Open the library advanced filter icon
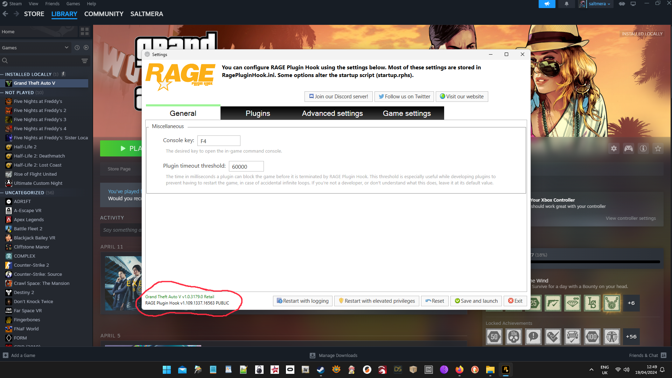Viewport: 672px width, 378px height. tap(84, 61)
